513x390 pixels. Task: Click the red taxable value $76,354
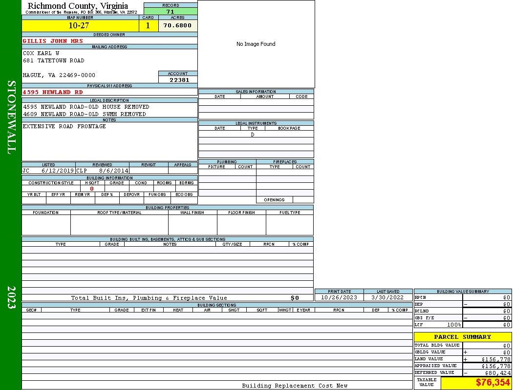point(492,383)
